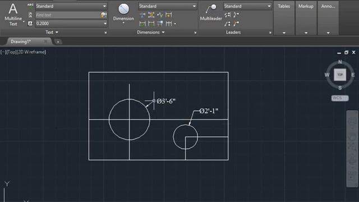This screenshot has height=202, width=359.
Task: Add a new drawing tab
Action: pos(58,42)
